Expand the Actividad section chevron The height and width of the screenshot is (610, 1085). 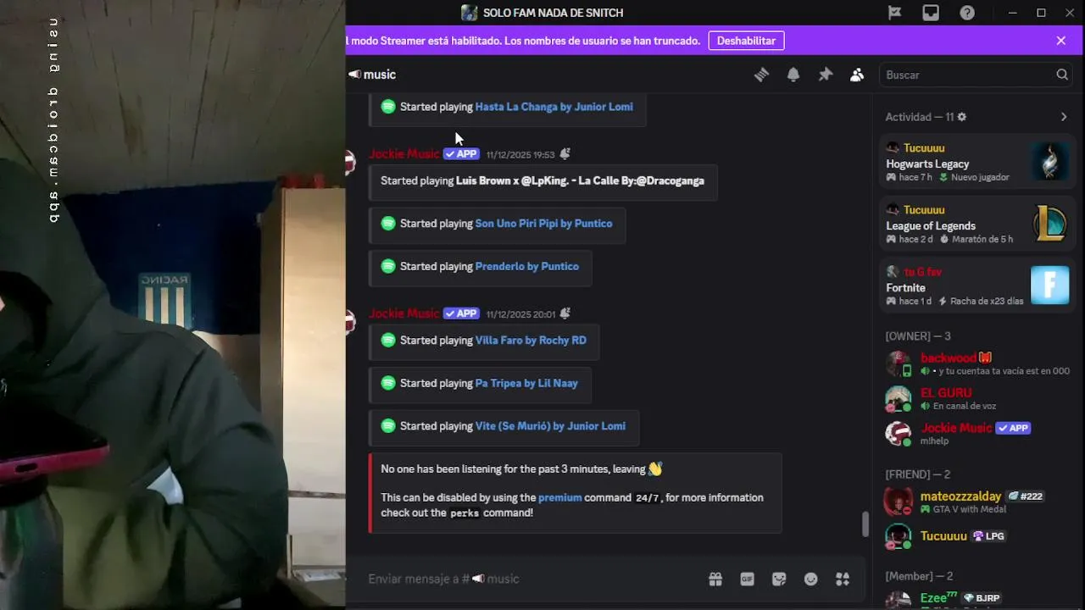[1064, 117]
